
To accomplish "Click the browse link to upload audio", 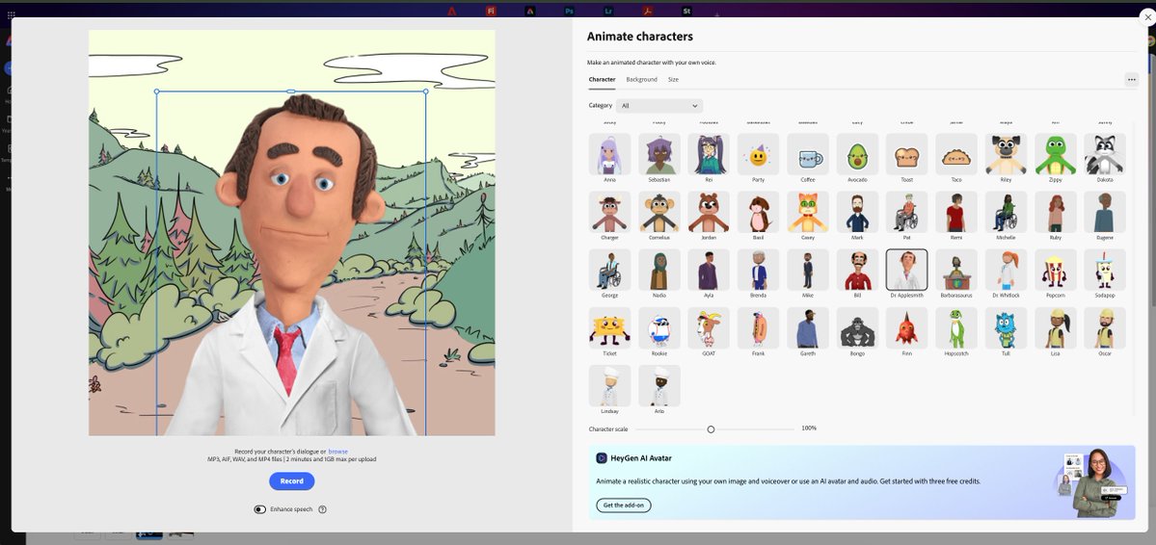I will pyautogui.click(x=337, y=452).
